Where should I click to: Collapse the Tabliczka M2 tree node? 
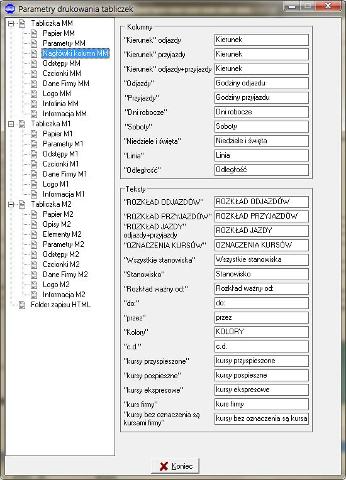(x=11, y=204)
